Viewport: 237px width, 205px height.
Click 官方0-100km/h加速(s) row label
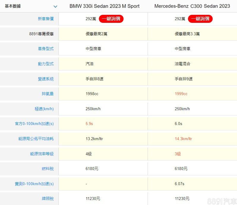pyautogui.click(x=34, y=124)
